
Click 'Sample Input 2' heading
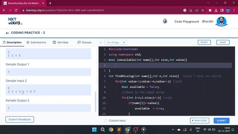coord(16,81)
